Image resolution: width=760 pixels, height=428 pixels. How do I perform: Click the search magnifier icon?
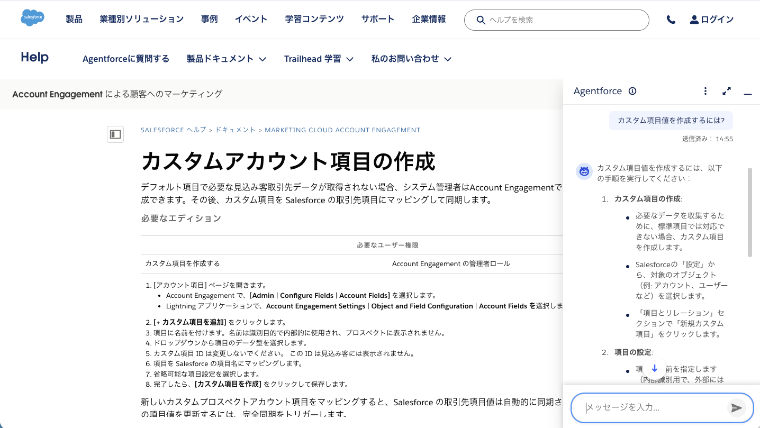481,20
